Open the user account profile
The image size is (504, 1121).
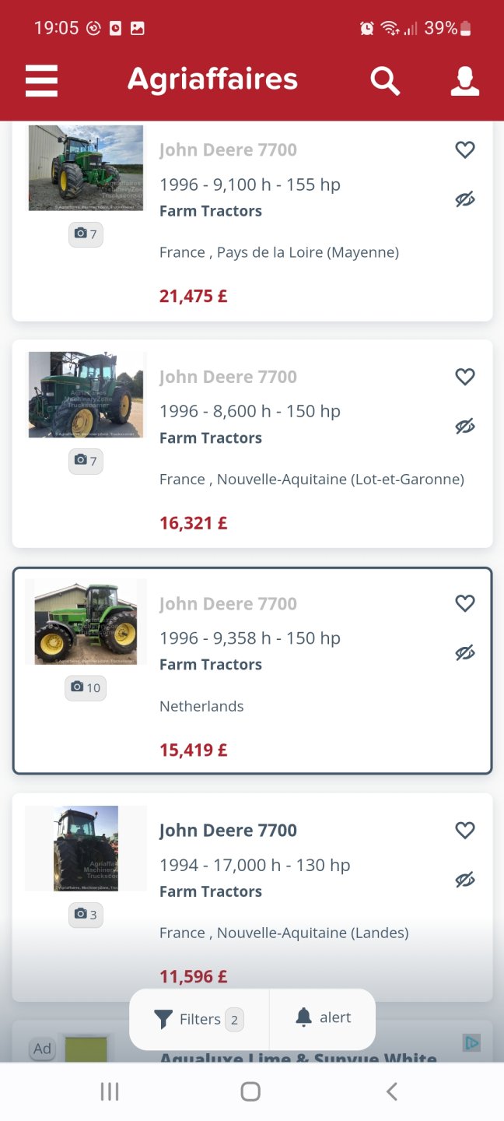[464, 80]
